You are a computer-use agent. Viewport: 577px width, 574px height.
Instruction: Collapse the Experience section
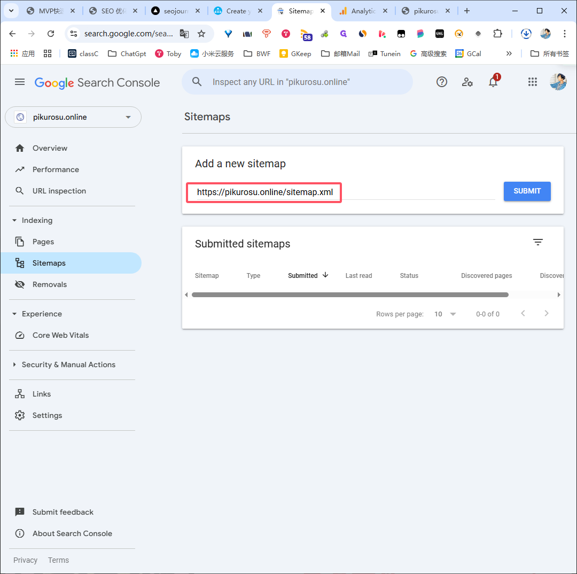(x=14, y=314)
